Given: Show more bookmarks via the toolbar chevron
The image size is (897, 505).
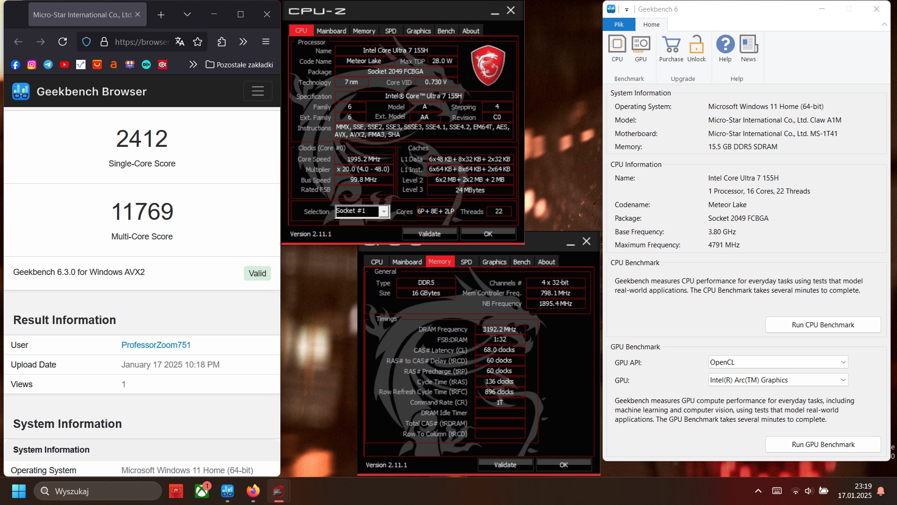Looking at the screenshot, I should (193, 65).
